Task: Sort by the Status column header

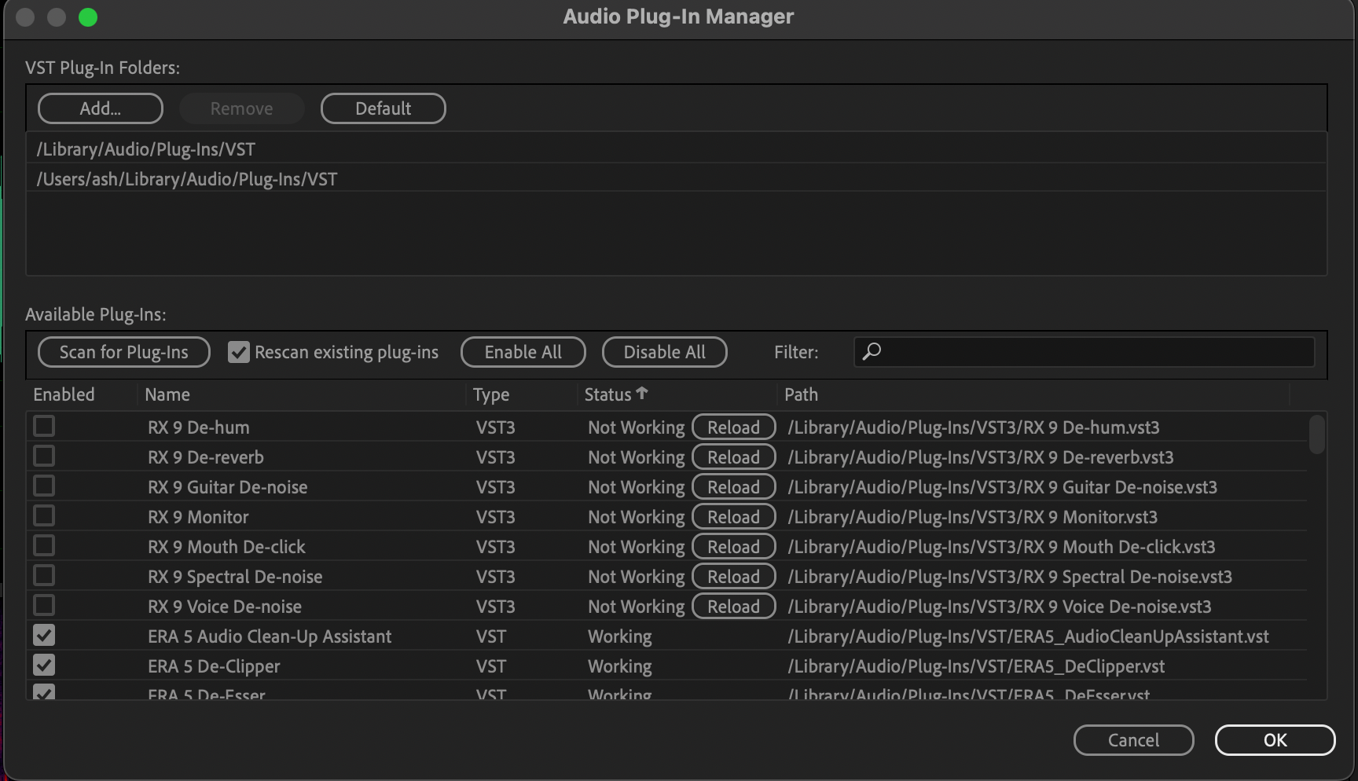Action: (x=608, y=394)
